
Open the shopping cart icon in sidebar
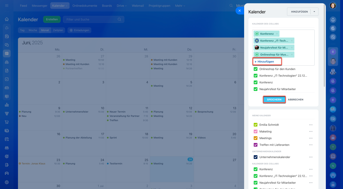click(x=7, y=122)
